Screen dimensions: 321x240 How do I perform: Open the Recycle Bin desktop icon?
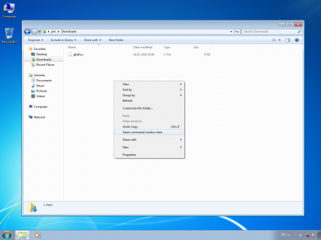[9, 36]
